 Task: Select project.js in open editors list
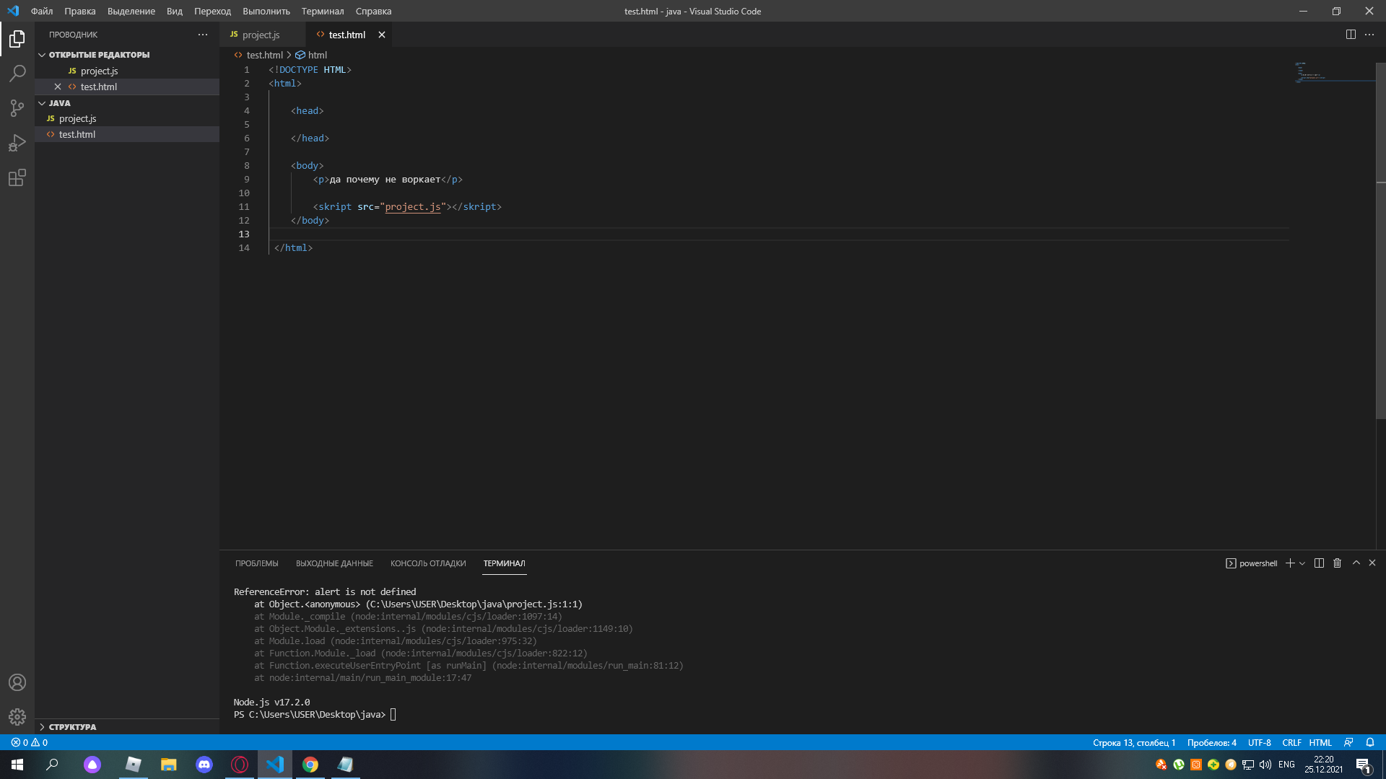click(x=127, y=71)
